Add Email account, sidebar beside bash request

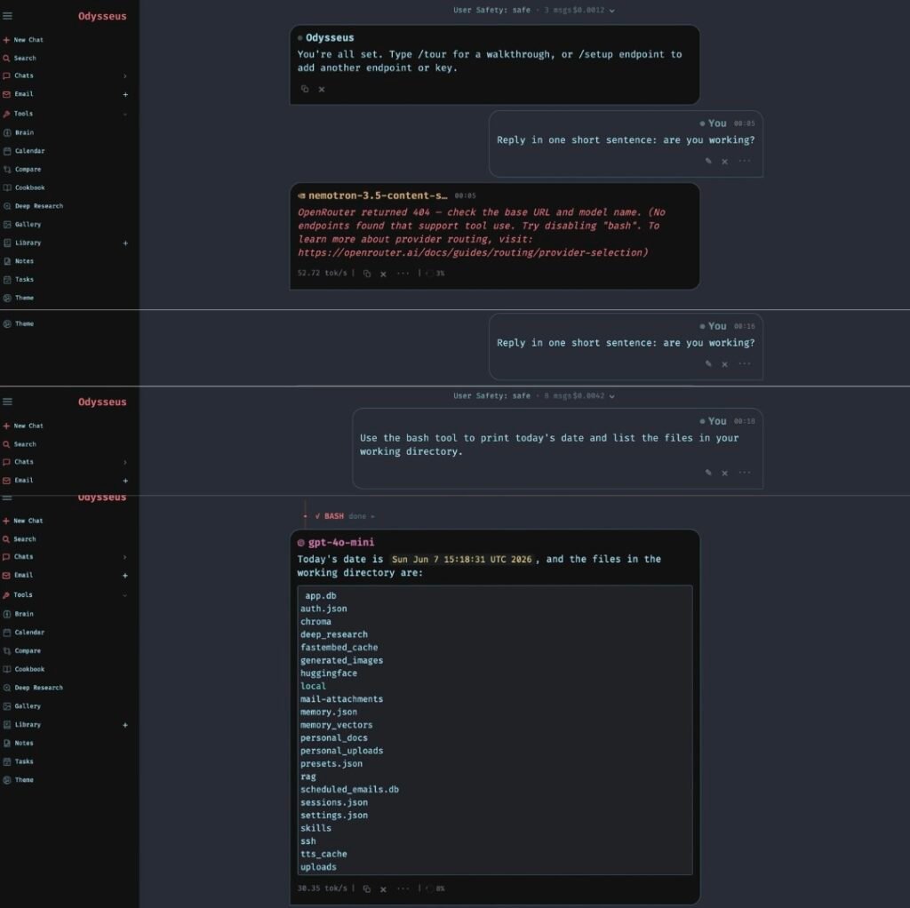coord(125,481)
